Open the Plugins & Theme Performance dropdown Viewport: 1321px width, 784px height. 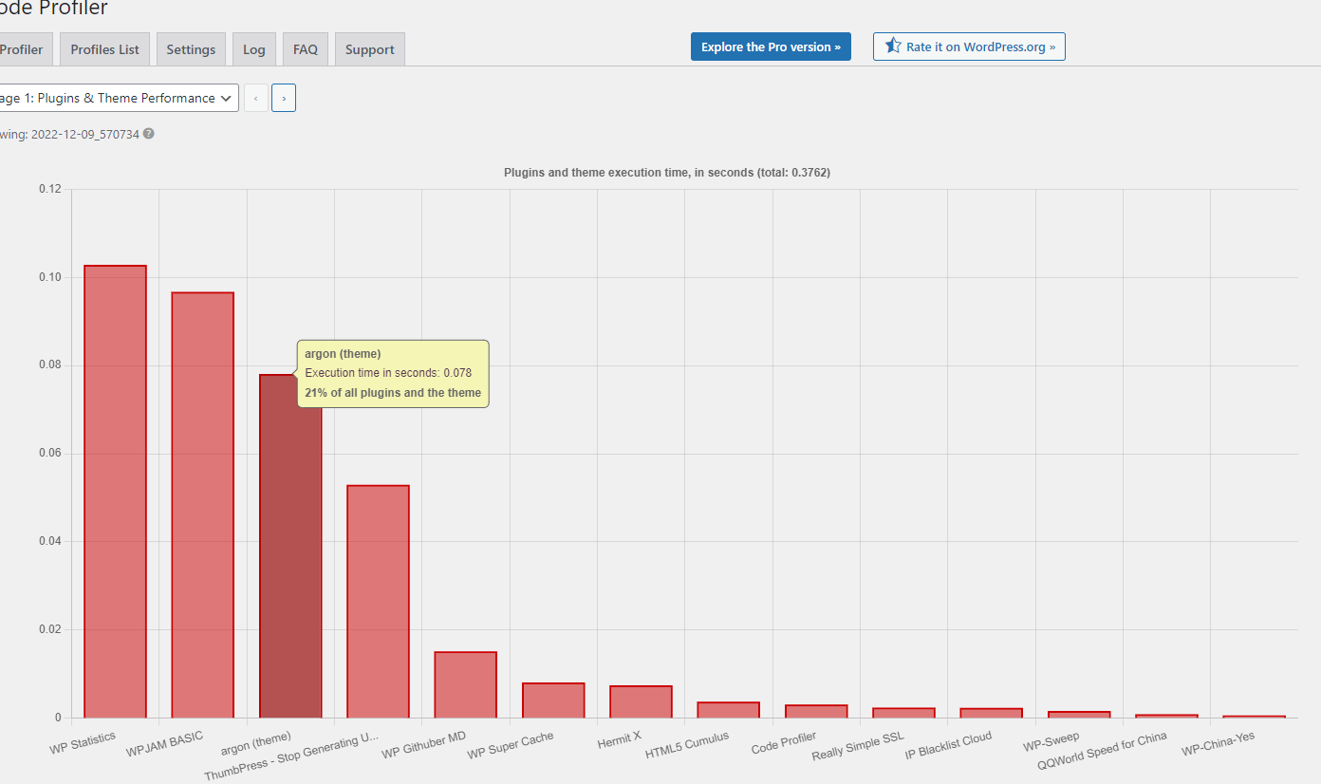click(x=118, y=98)
